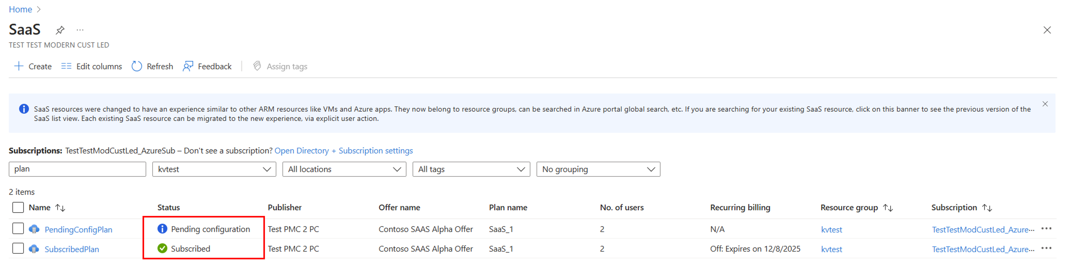Image resolution: width=1066 pixels, height=265 pixels.
Task: Go to Home breadcrumb
Action: pyautogui.click(x=20, y=9)
